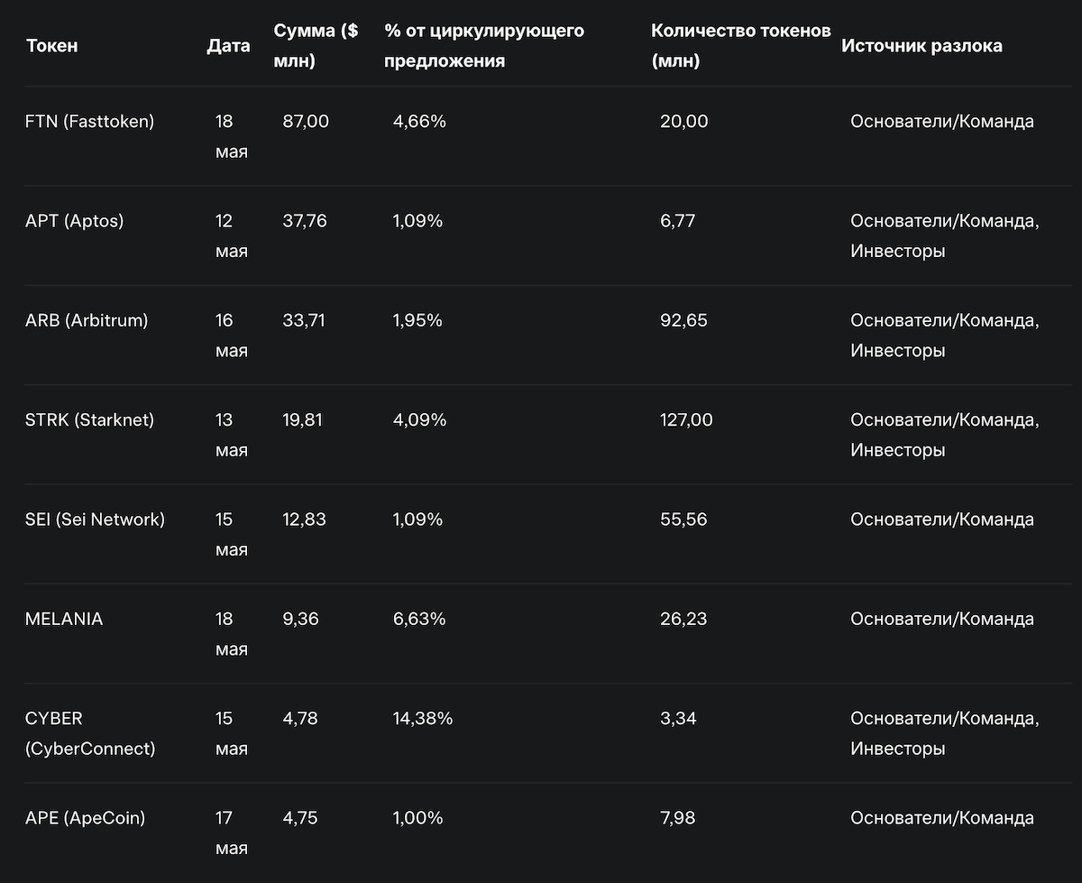1082x883 pixels.
Task: Select the percentage in the SEI row
Action: 417,519
